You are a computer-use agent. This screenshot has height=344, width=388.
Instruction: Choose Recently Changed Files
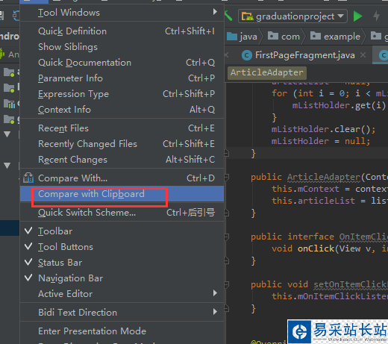(x=122, y=144)
